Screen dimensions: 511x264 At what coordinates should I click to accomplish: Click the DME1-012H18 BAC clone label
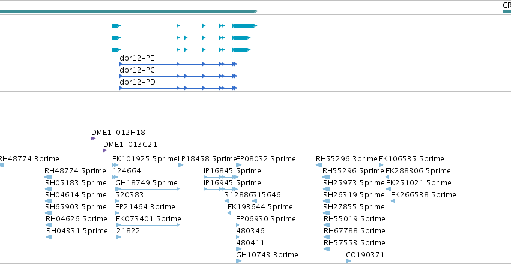click(118, 133)
